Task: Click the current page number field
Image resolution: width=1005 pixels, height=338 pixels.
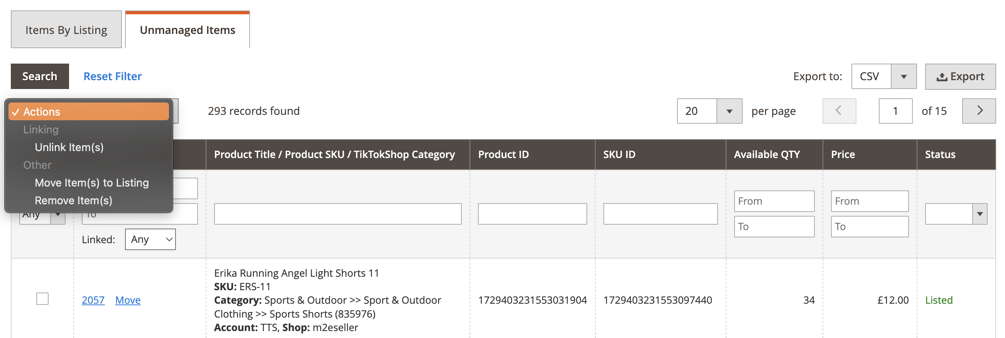Action: click(895, 111)
